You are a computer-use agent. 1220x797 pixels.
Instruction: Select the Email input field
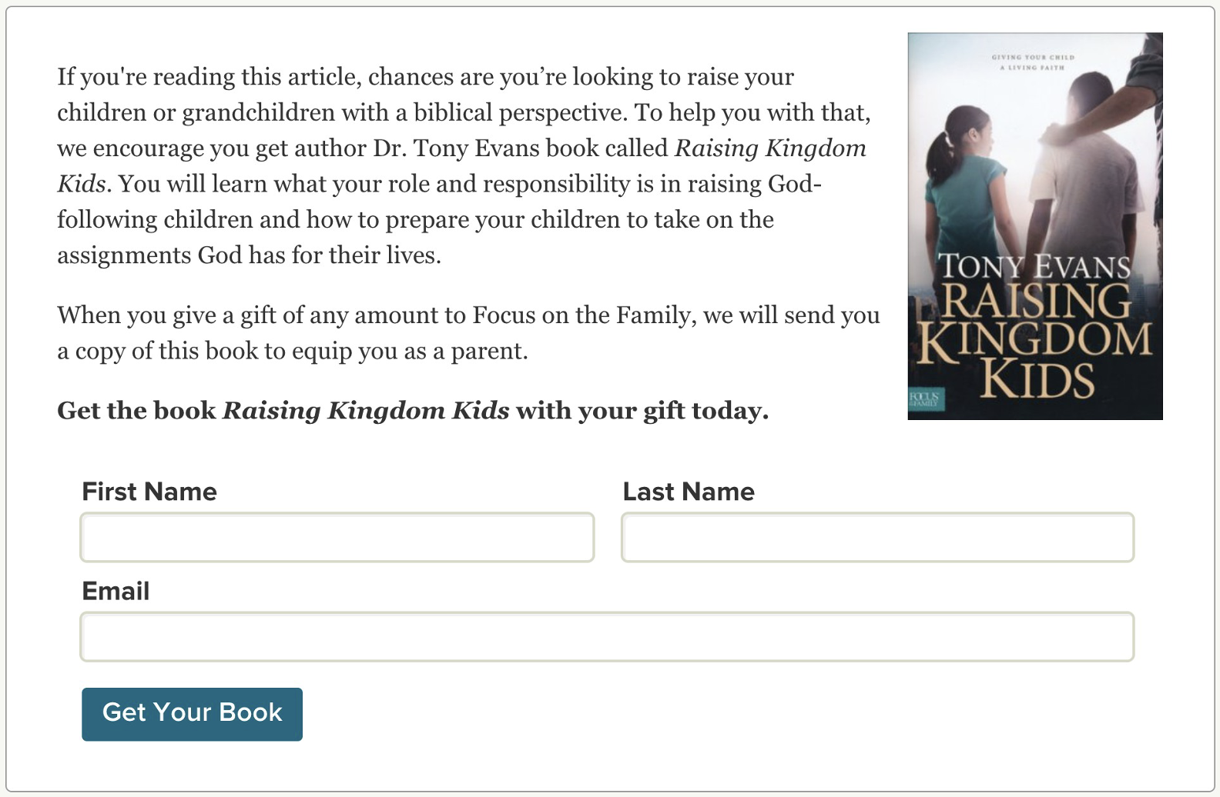coord(607,637)
